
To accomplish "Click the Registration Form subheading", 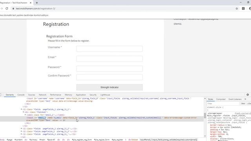I will 59,36.
